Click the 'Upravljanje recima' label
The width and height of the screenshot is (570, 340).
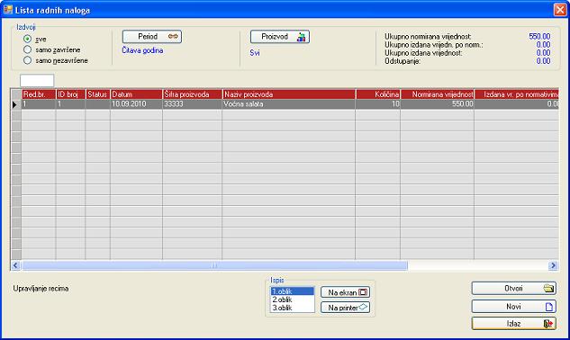click(x=41, y=289)
